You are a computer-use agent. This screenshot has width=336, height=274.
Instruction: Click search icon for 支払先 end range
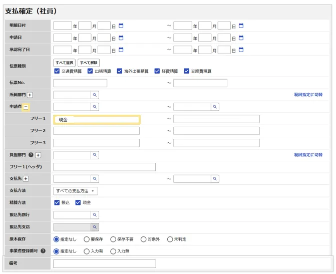(215, 179)
